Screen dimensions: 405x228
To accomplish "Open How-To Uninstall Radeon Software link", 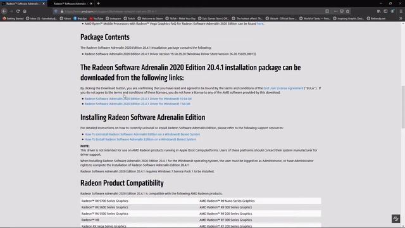I will point(142,134).
